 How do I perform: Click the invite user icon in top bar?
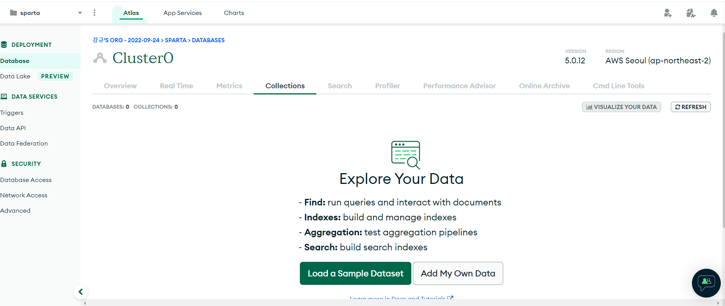668,13
